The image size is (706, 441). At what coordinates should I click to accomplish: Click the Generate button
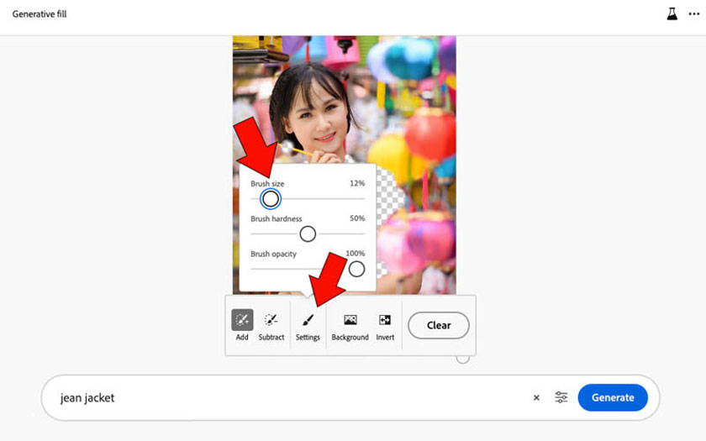tap(613, 397)
